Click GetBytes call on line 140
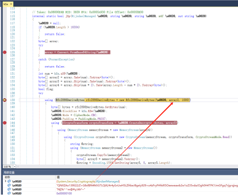Image resolution: width=238 pixels, height=195 pixels. (x=111, y=107)
